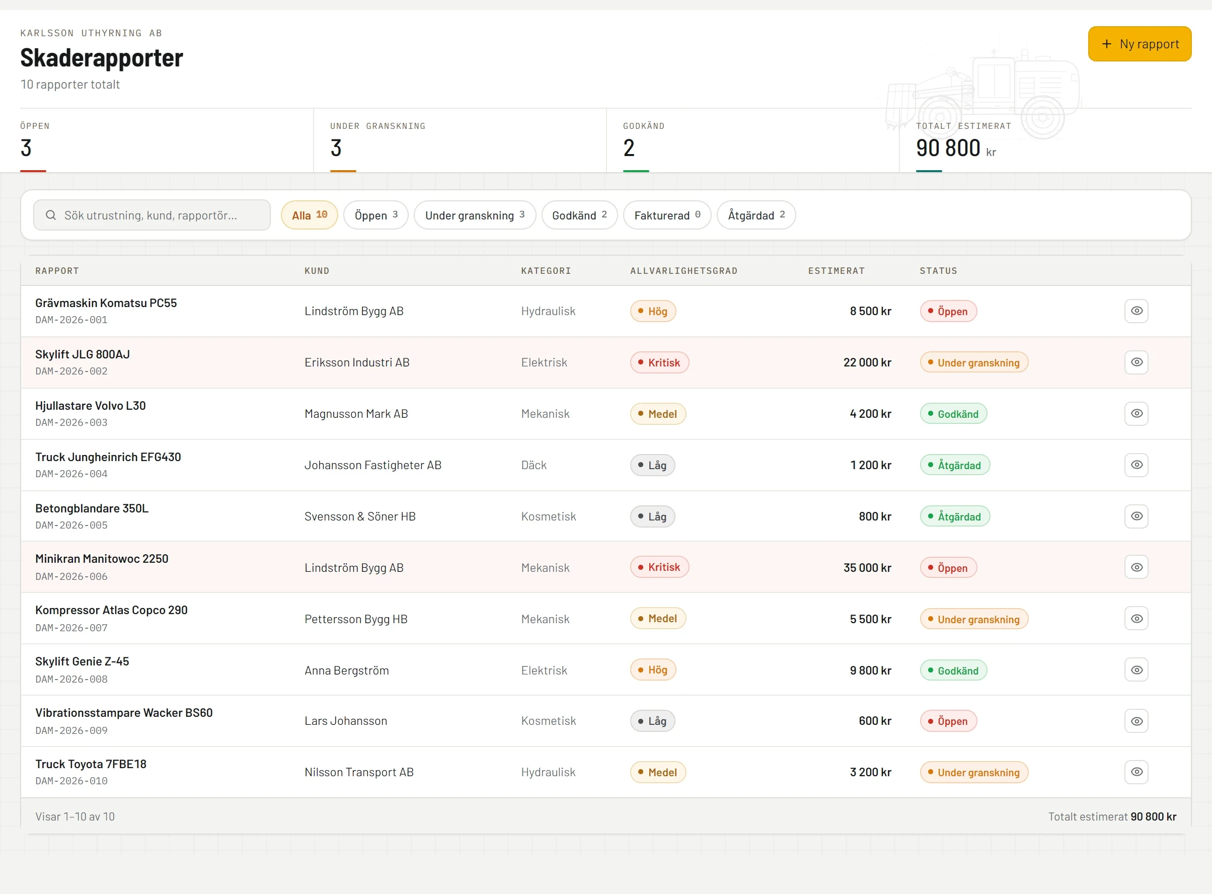Click the Estimerat column header
Image resolution: width=1212 pixels, height=894 pixels.
point(836,271)
